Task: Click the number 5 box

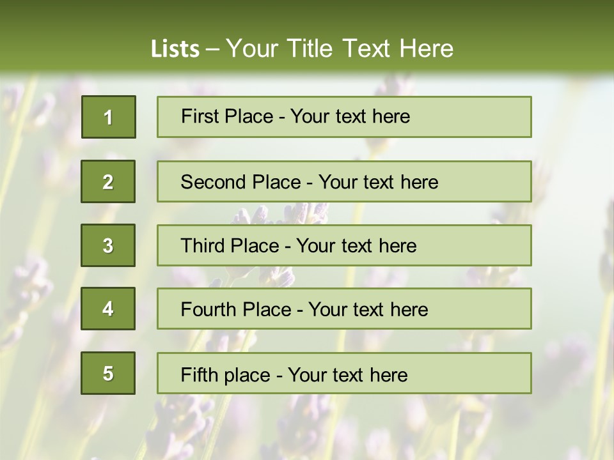Action: pyautogui.click(x=108, y=373)
